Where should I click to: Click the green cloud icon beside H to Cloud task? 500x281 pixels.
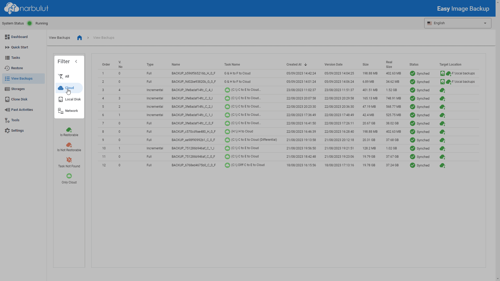pyautogui.click(x=227, y=132)
